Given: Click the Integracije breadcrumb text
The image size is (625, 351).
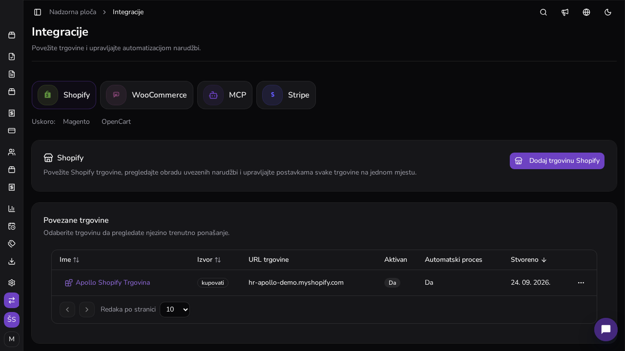Looking at the screenshot, I should 128,12.
